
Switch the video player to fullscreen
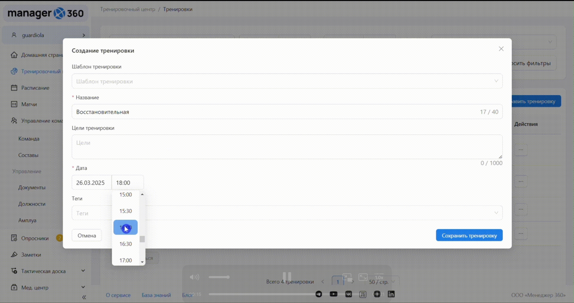[x=363, y=277]
